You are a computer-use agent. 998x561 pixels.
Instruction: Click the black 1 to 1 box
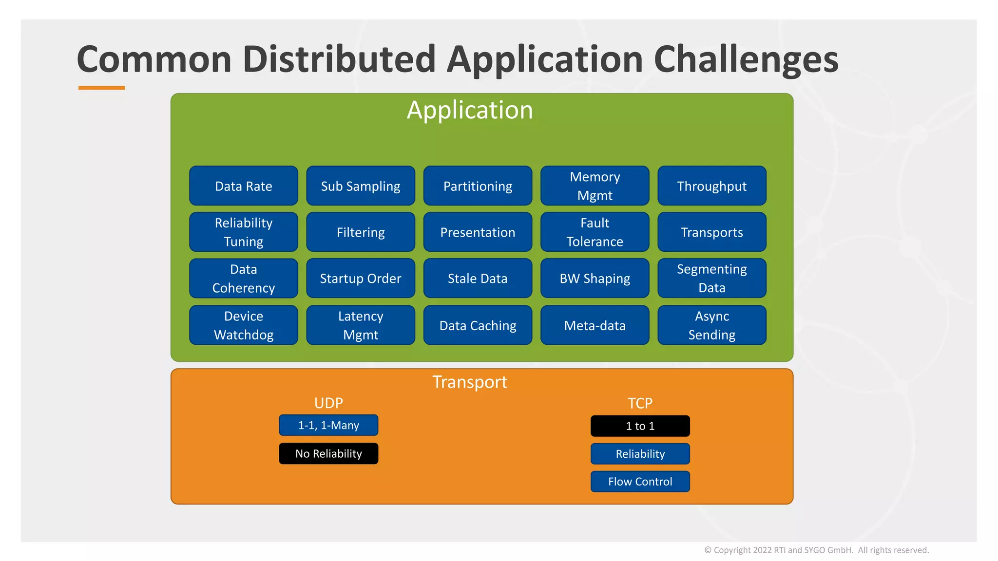[x=640, y=426]
